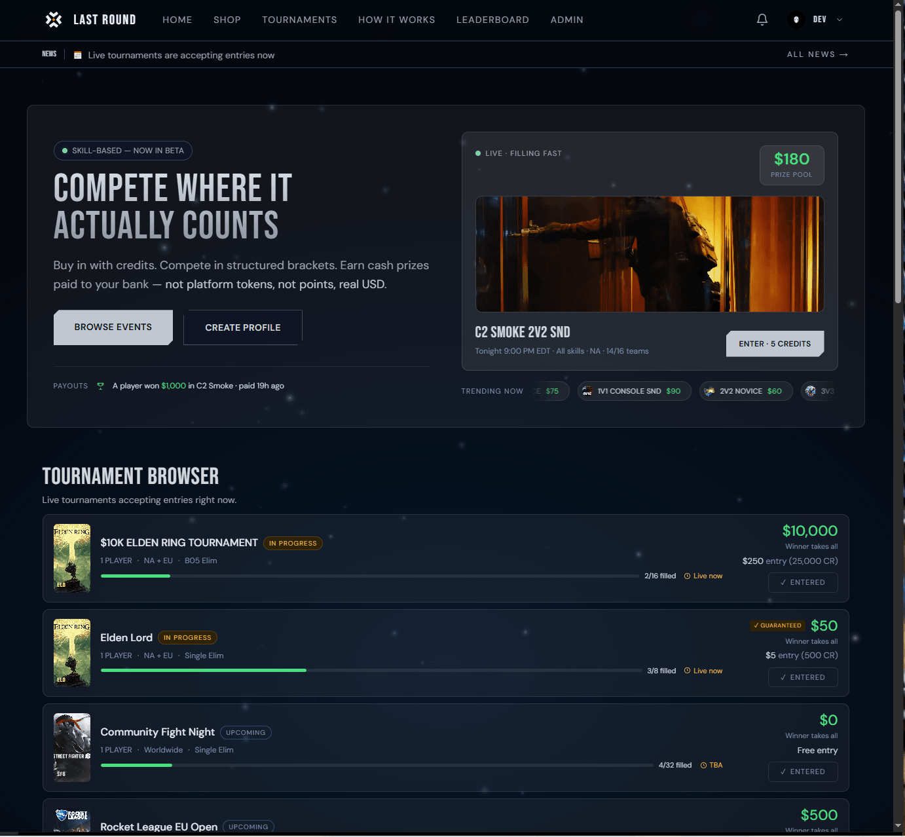
Task: Click the Rocket League EU Open thumbnail
Action: pos(72,820)
